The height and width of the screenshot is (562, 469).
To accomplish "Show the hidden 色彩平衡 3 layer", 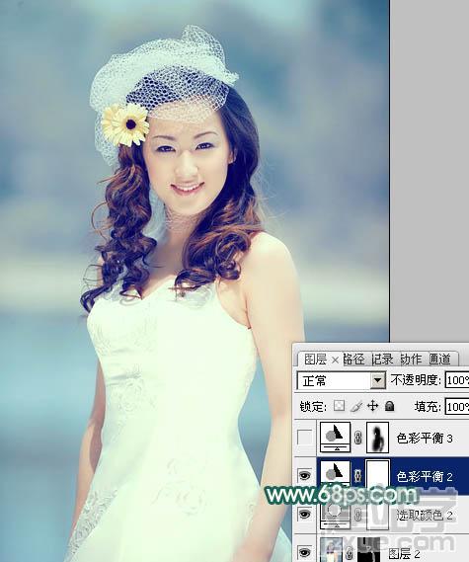I will coord(305,438).
